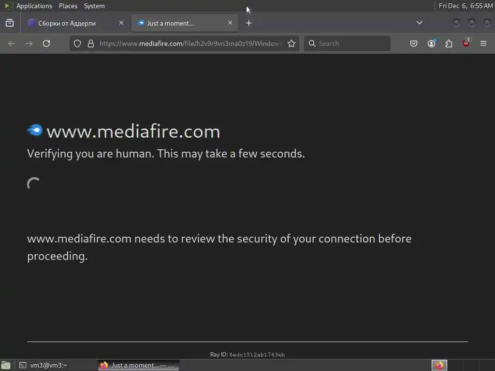Open uBlock Origin extension popup
495x371 pixels.
tap(466, 43)
